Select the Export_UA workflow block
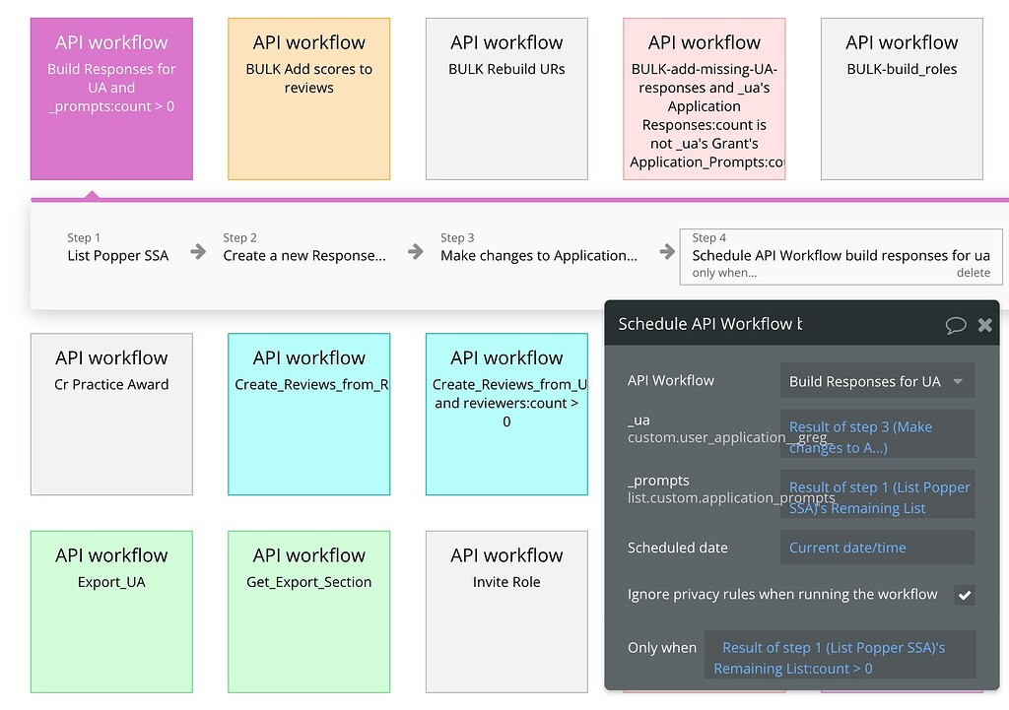The width and height of the screenshot is (1009, 710). click(x=111, y=611)
